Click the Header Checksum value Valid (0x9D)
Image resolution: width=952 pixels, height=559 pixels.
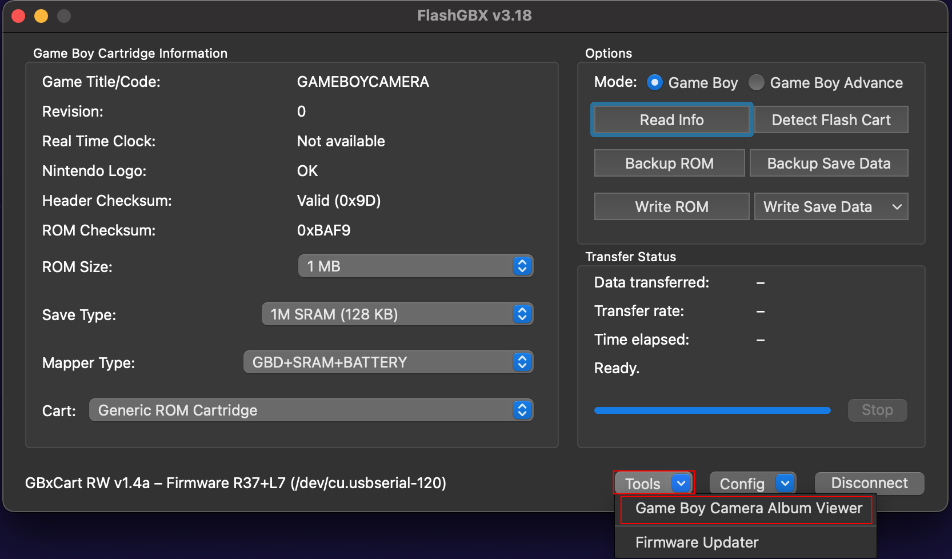tap(339, 201)
